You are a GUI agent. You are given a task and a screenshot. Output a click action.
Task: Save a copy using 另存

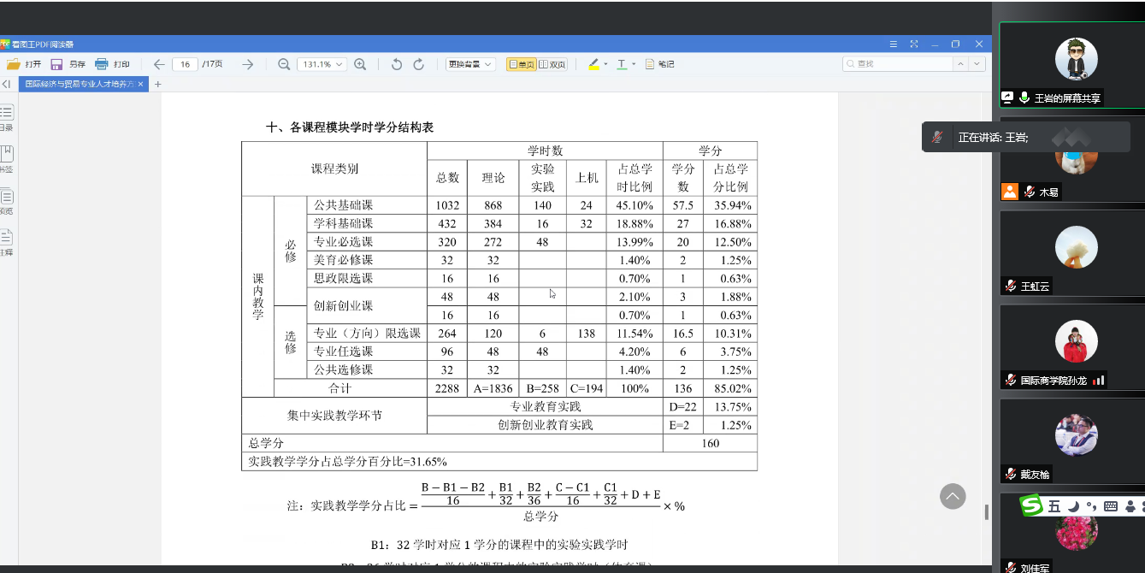tap(68, 64)
